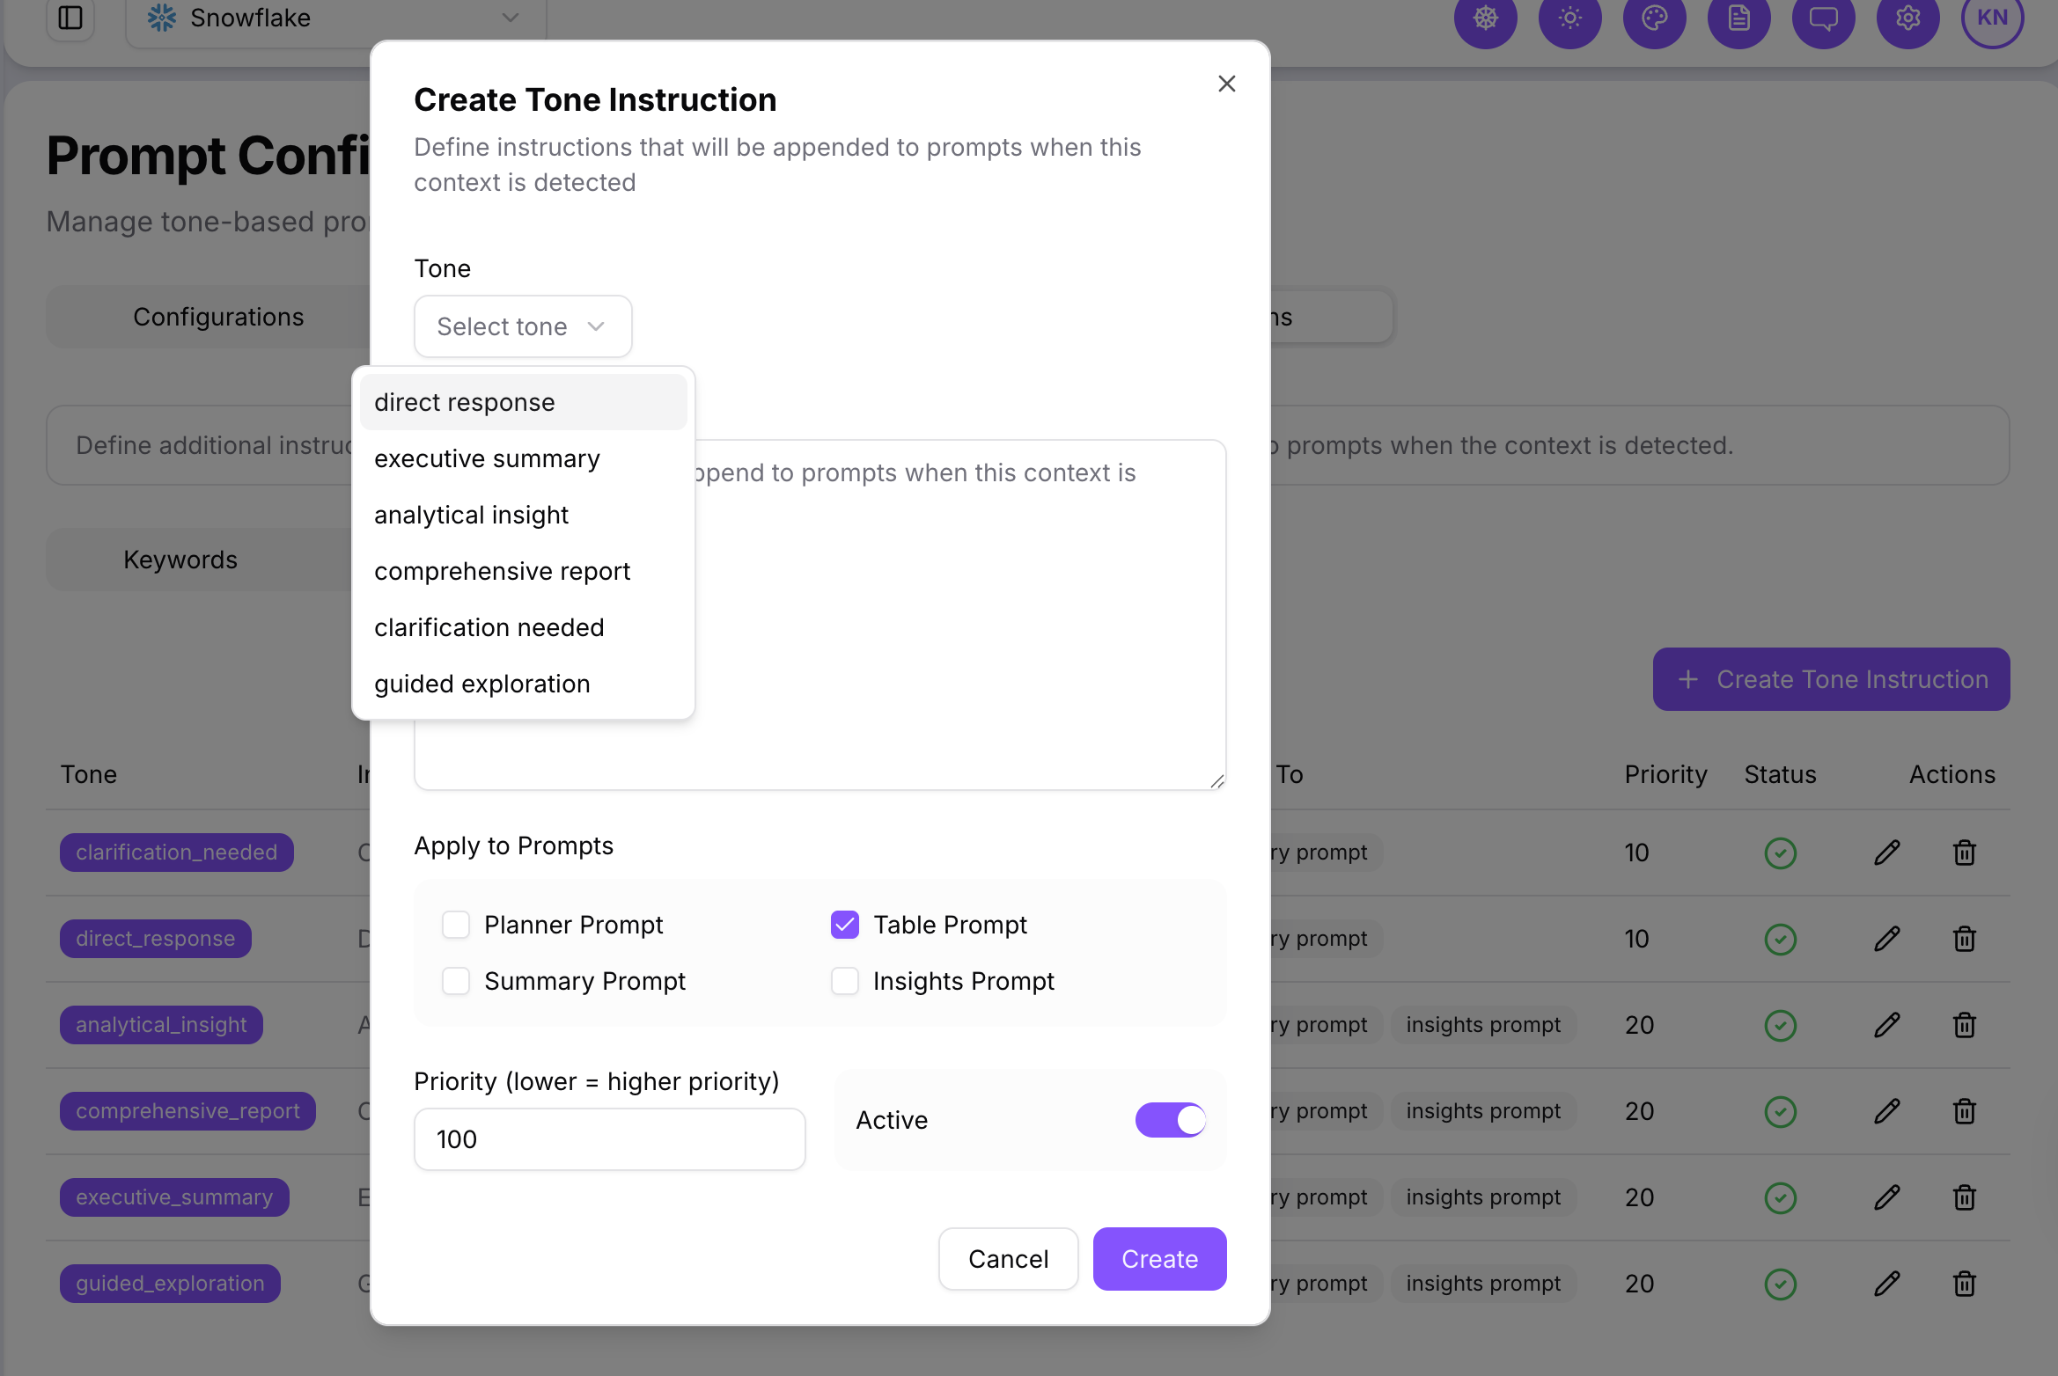Open the settings gear icon in header

click(x=1907, y=18)
